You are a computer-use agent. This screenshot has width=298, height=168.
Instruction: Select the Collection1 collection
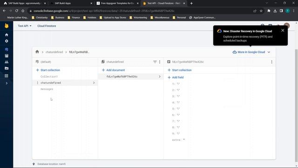(49, 77)
